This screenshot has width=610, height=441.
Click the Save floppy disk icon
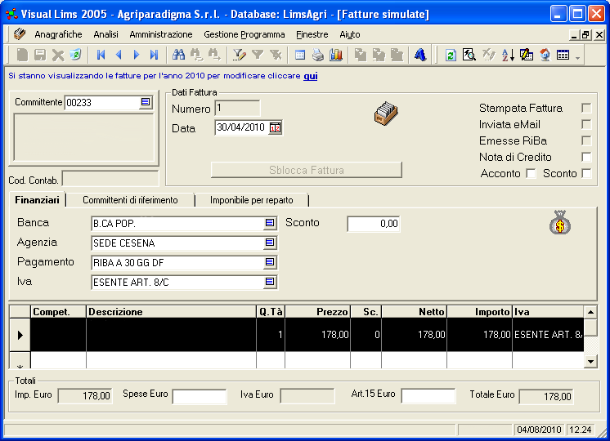click(x=40, y=55)
